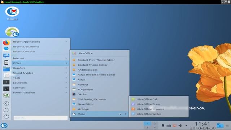
Task: Open the installer disc desktop icon
Action: [12, 31]
